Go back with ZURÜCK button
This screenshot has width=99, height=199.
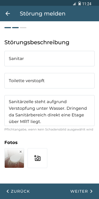[18, 191]
